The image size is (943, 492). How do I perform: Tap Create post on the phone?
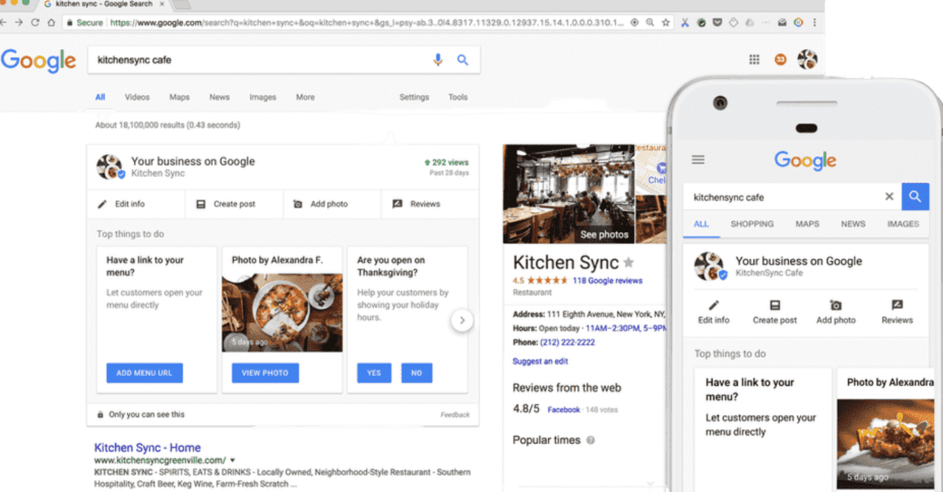pos(775,312)
